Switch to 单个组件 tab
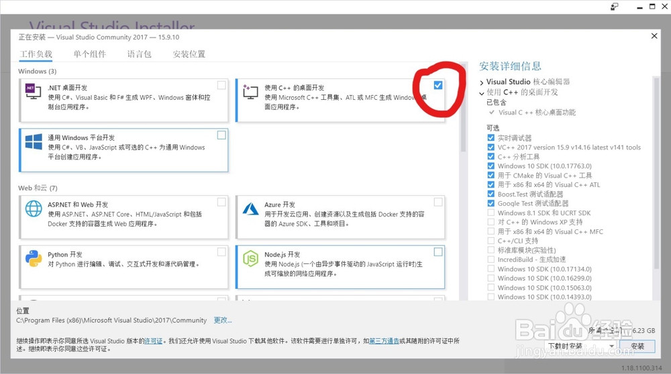This screenshot has height=374, width=671. 89,54
